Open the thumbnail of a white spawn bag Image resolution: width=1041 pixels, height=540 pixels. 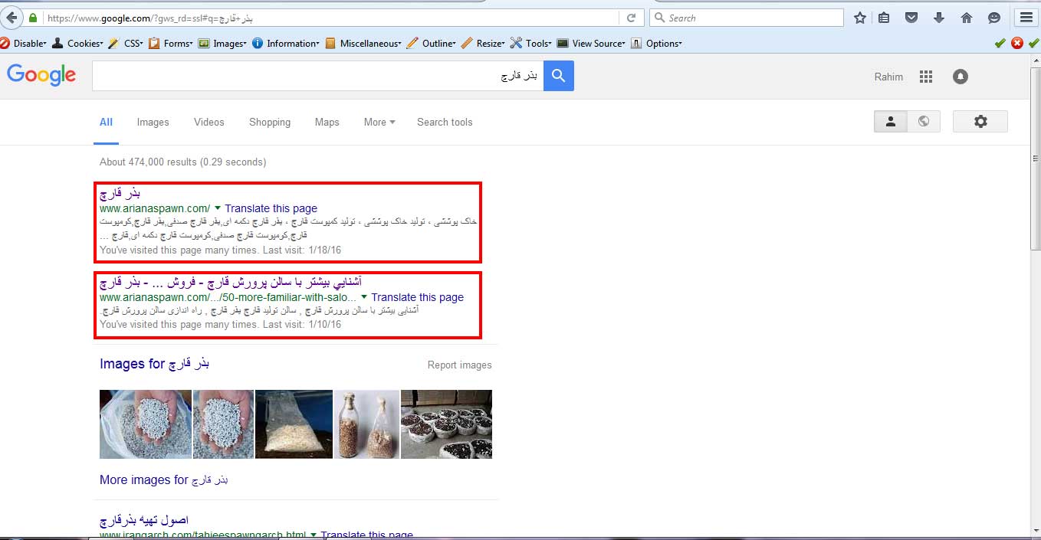click(x=294, y=424)
